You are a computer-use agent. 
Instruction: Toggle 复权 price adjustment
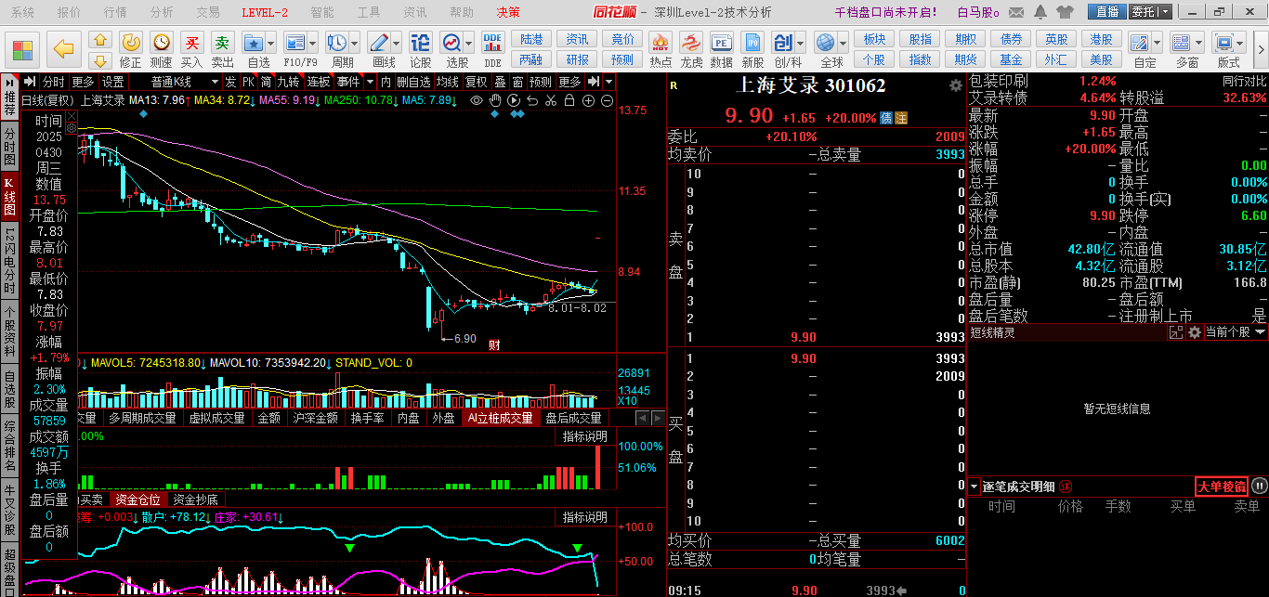(477, 82)
